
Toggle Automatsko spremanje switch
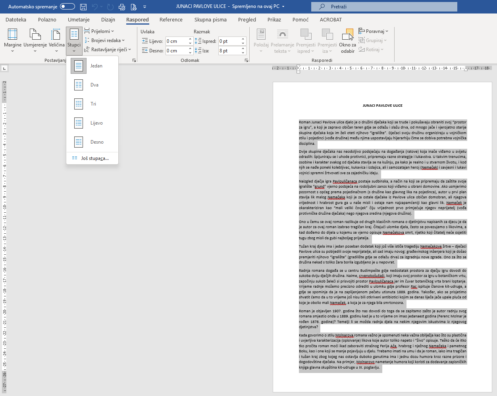pyautogui.click(x=67, y=6)
